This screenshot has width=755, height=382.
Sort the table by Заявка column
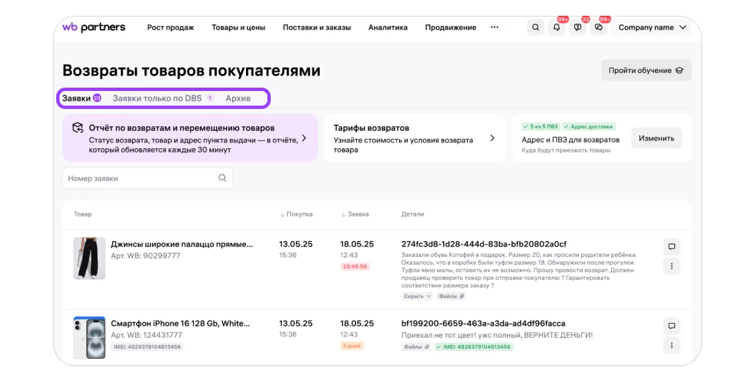(x=354, y=214)
